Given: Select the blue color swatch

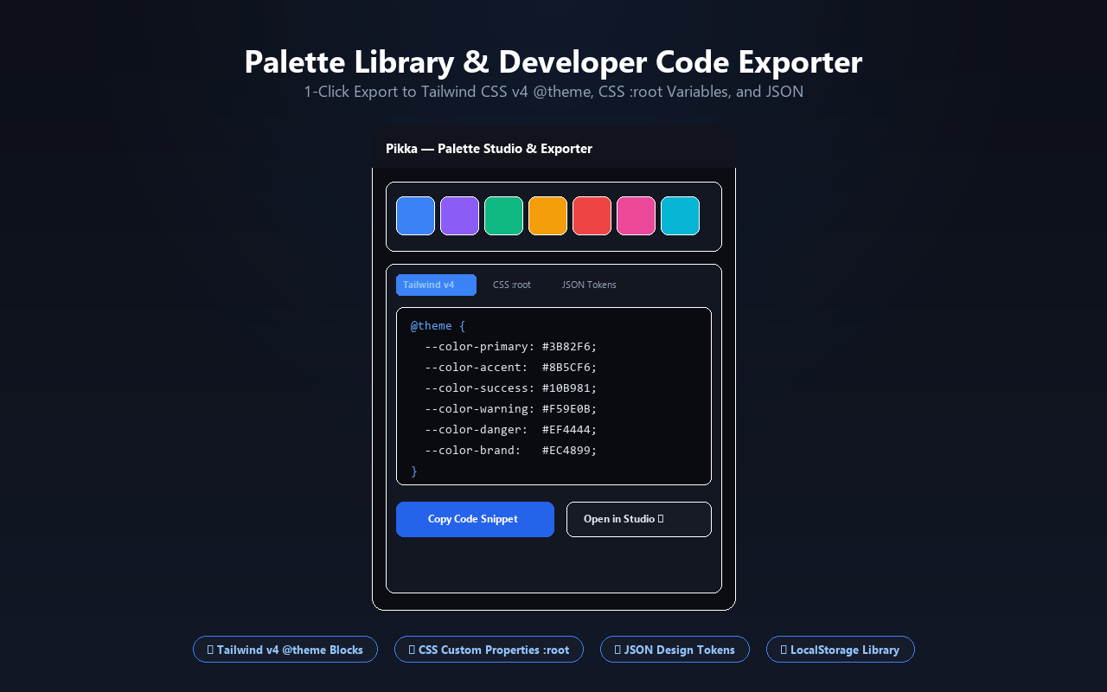Looking at the screenshot, I should (x=415, y=215).
